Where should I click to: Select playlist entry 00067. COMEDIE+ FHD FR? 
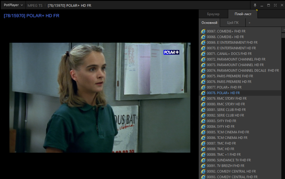240,31
